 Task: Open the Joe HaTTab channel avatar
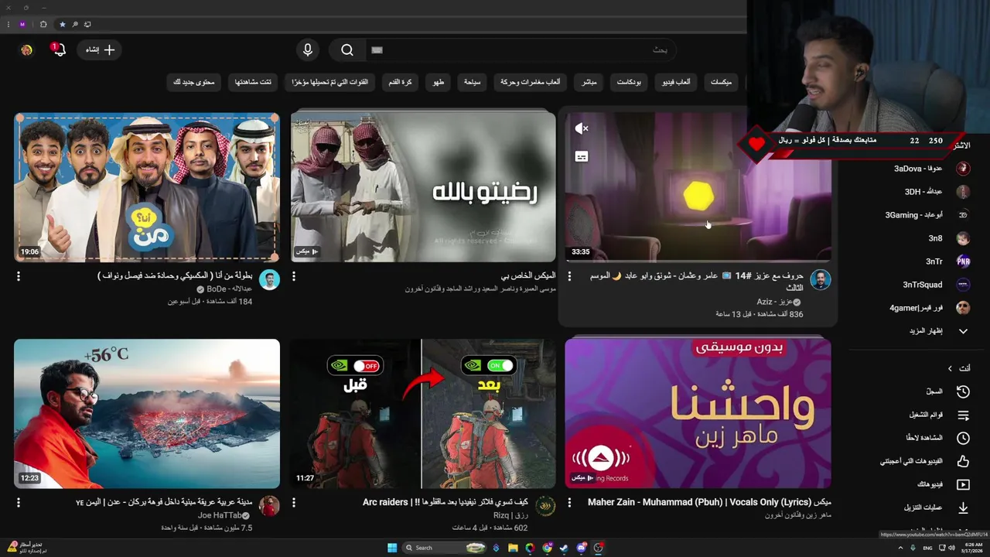[269, 507]
